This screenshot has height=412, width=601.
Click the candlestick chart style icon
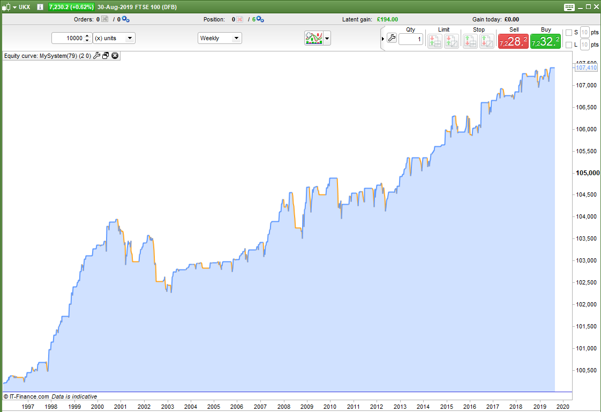[6, 7]
